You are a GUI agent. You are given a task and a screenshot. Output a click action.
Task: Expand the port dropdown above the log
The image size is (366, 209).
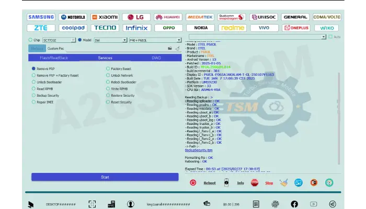(323, 37)
